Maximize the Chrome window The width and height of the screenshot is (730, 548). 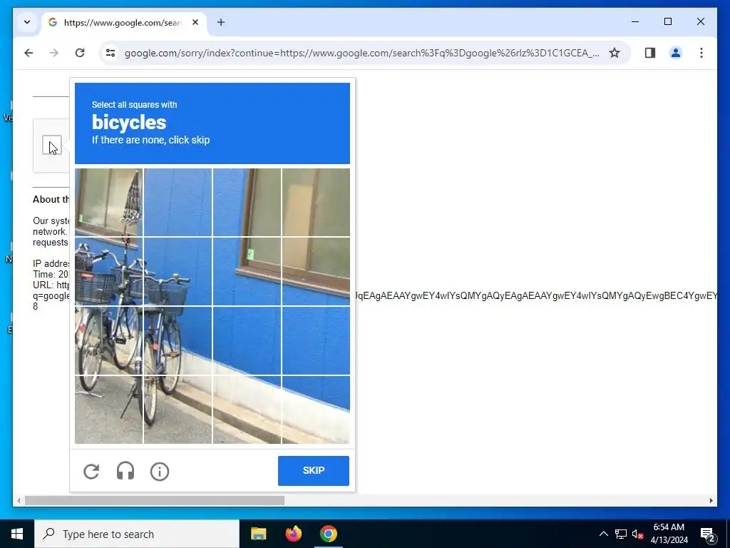click(667, 21)
